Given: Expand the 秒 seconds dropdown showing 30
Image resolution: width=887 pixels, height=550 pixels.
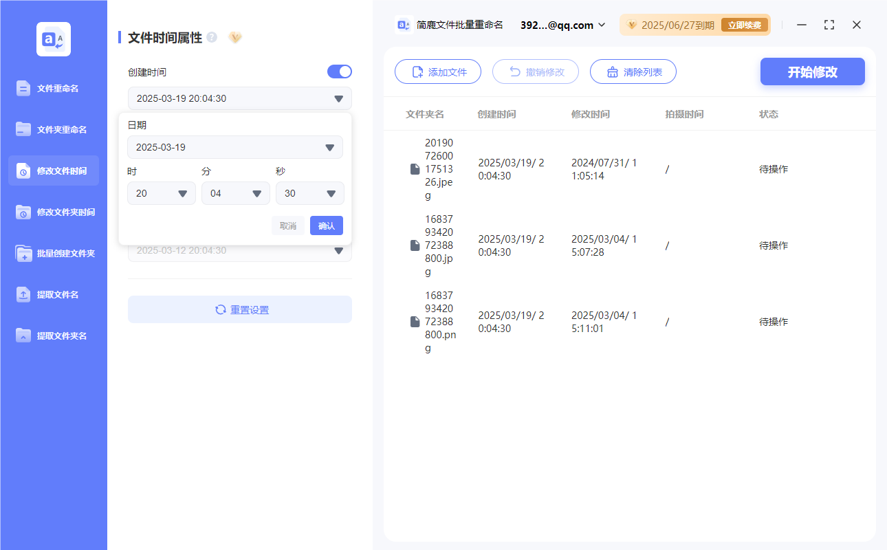Looking at the screenshot, I should [309, 193].
